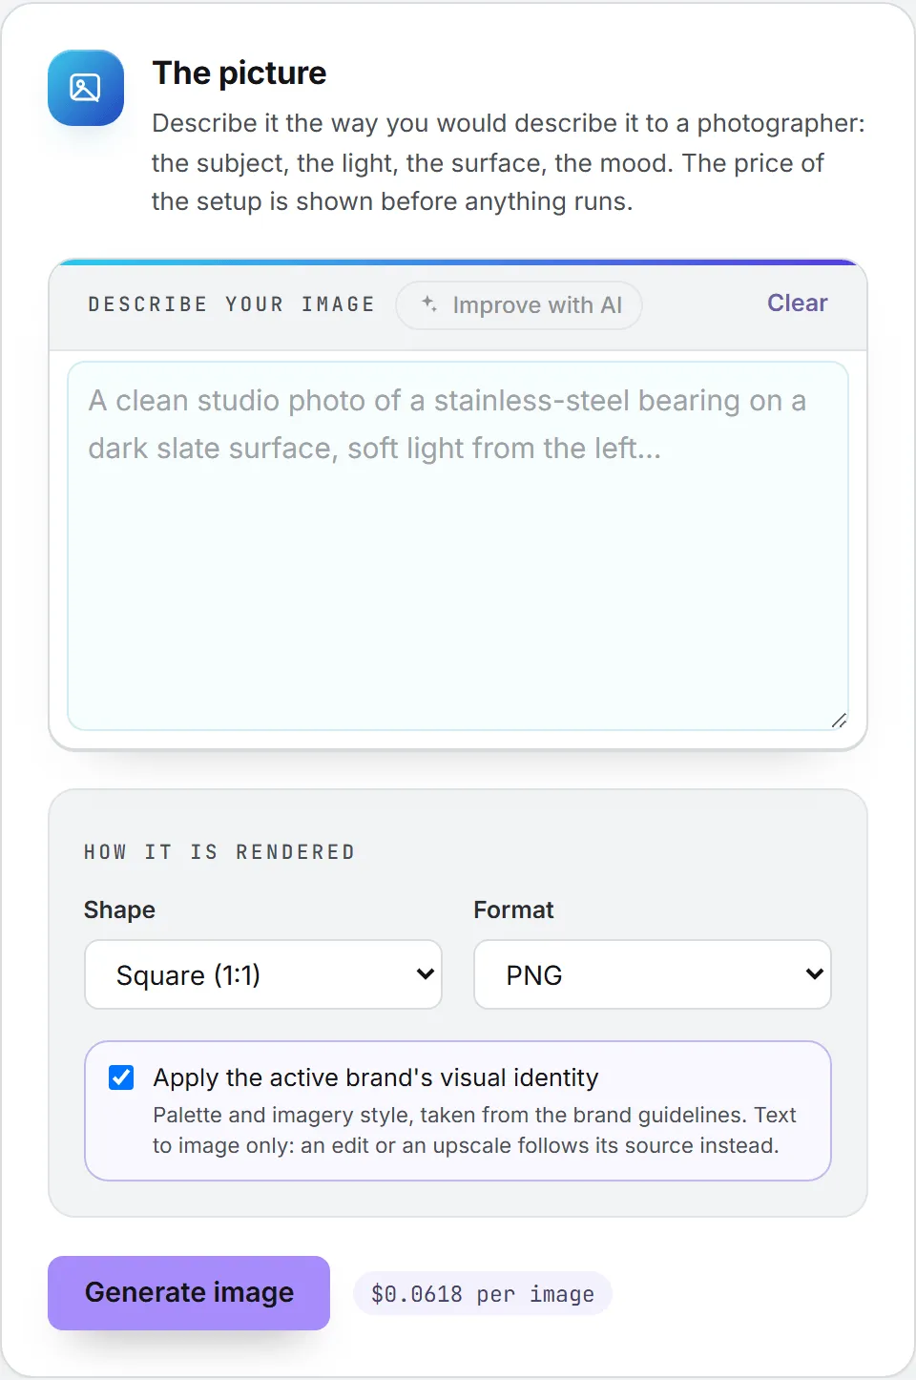Click the 'HOW IT IS RENDERED' section label
The height and width of the screenshot is (1380, 916).
pyautogui.click(x=219, y=852)
